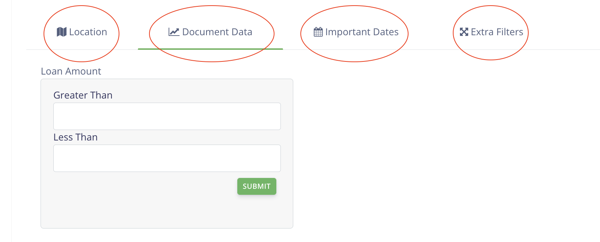Go to the Extra Filters tab

497,32
